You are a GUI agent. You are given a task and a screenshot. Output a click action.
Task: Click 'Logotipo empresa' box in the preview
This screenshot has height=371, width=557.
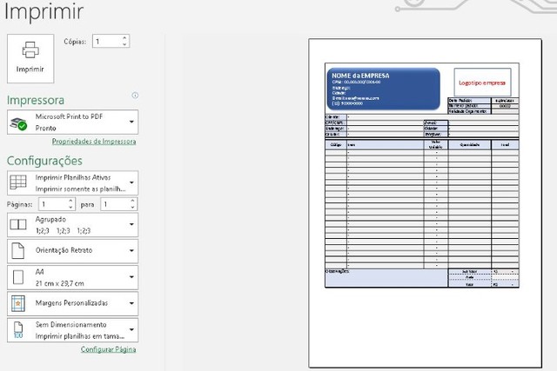pos(482,83)
